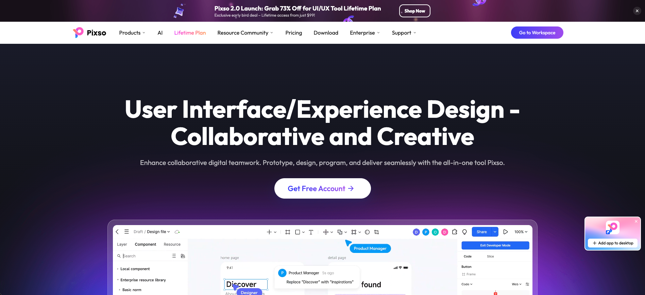The image size is (645, 295).
Task: Click the Go to Workspace button
Action: tap(537, 33)
